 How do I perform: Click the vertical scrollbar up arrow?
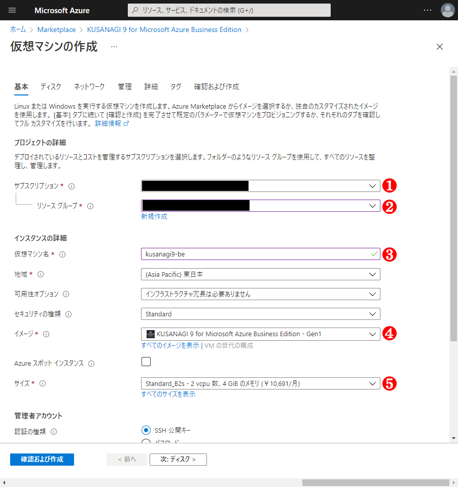pyautogui.click(x=453, y=72)
